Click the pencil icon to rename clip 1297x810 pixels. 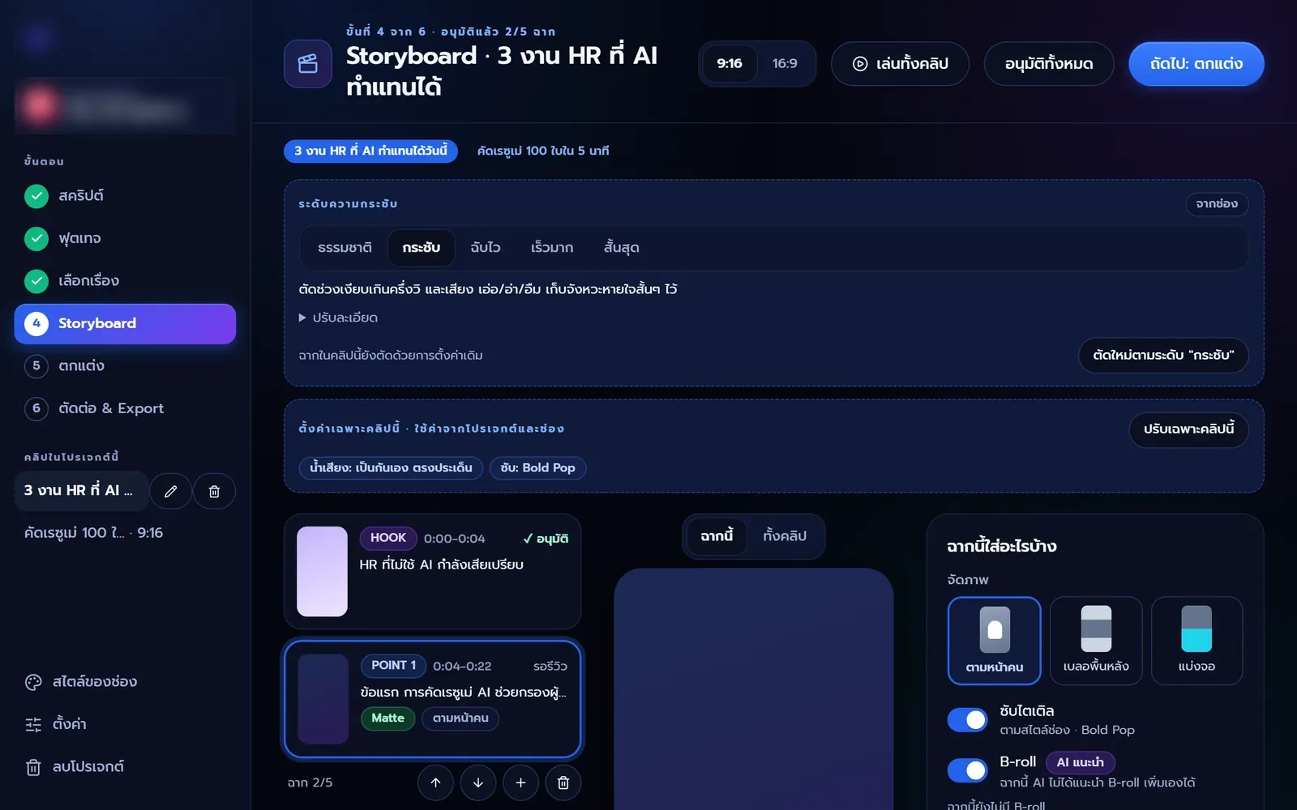tap(171, 491)
